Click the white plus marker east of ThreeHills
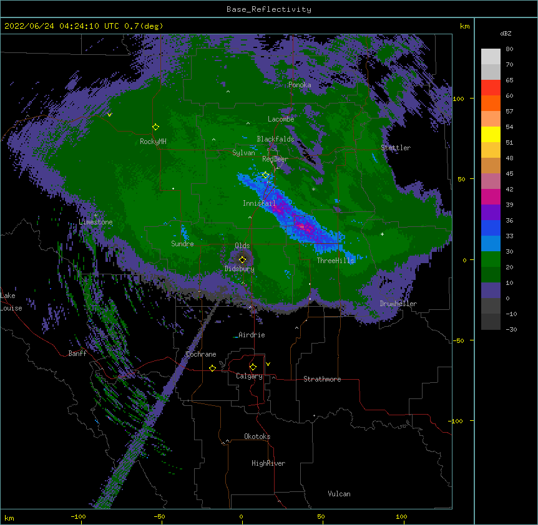Image resolution: width=538 pixels, height=525 pixels. point(382,234)
